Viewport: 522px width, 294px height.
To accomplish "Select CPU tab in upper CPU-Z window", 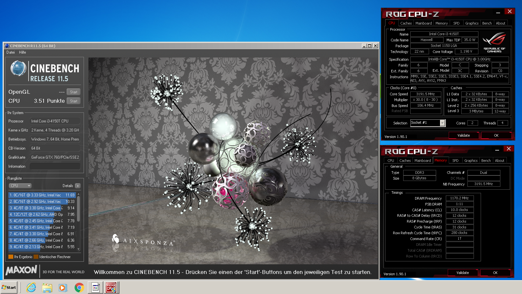I will pyautogui.click(x=392, y=23).
